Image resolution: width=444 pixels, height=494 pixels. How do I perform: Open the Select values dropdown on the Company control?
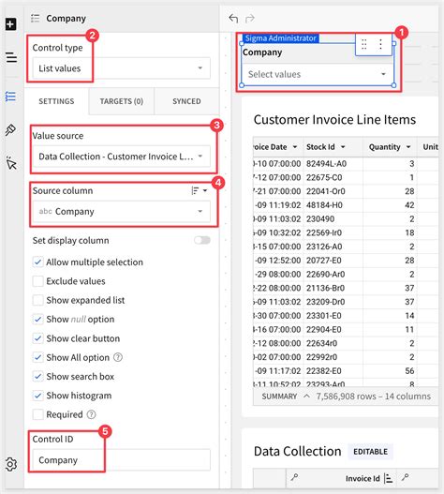(318, 74)
